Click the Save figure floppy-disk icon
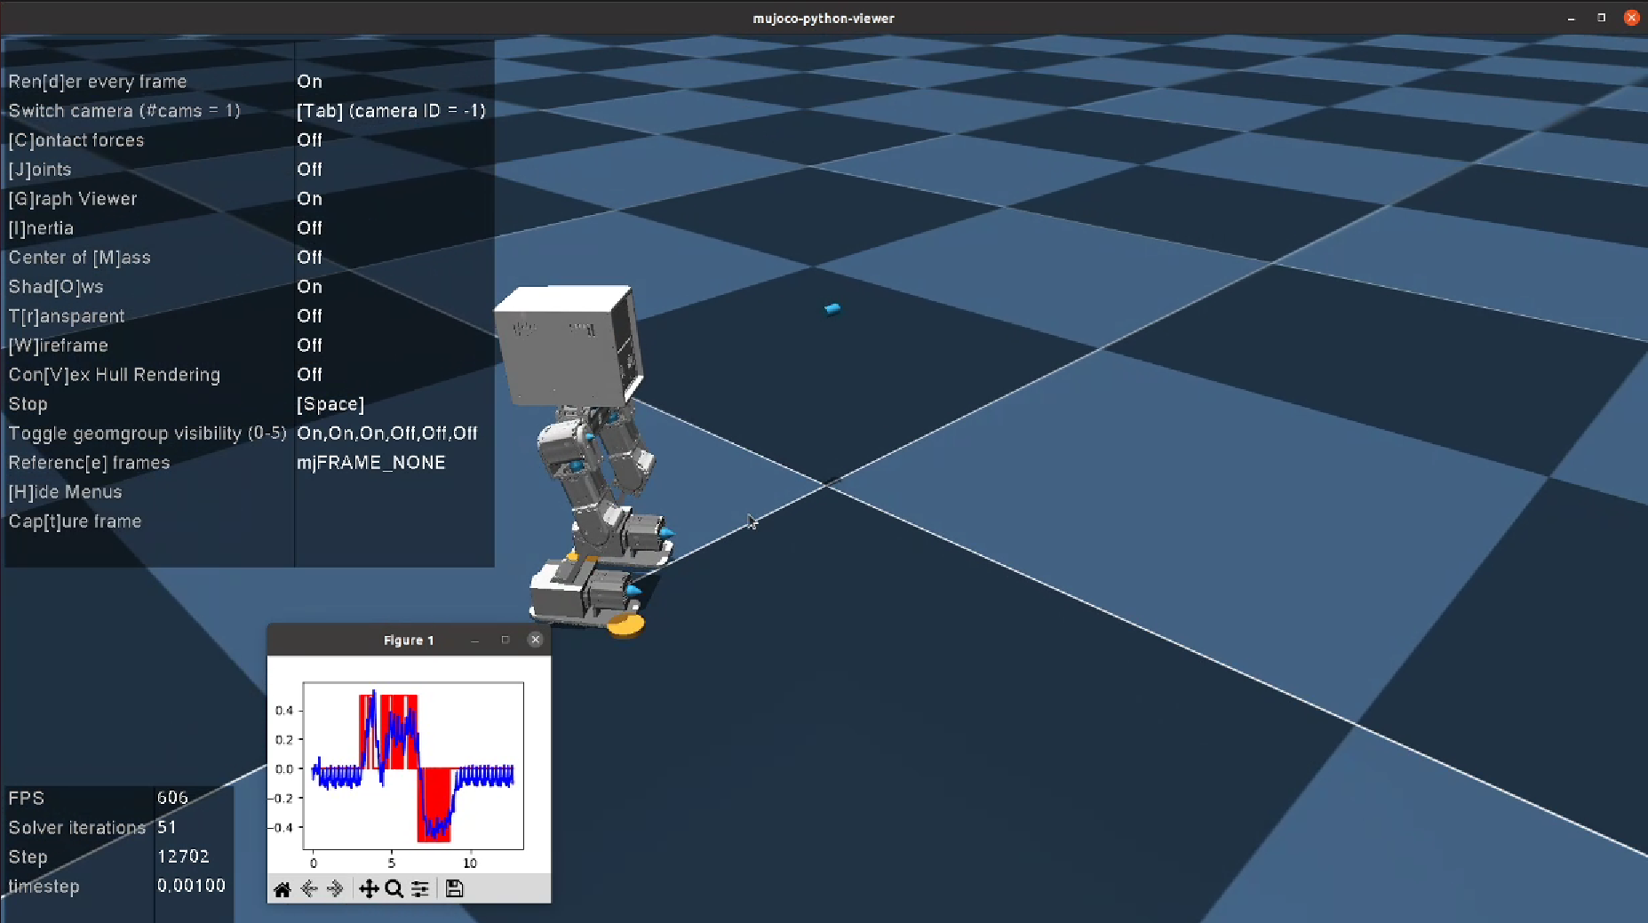 [454, 889]
